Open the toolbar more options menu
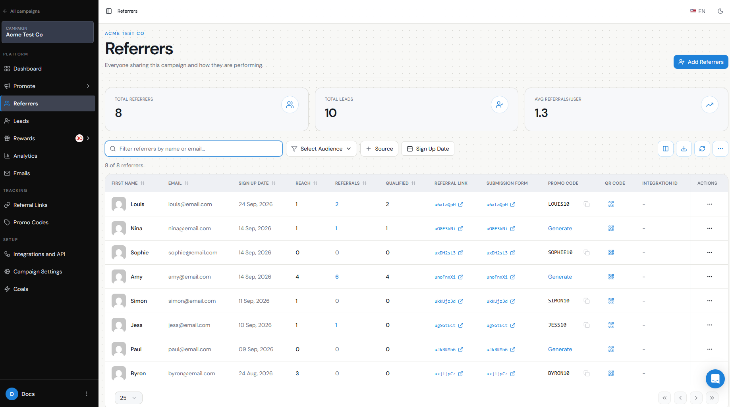 [x=720, y=149]
